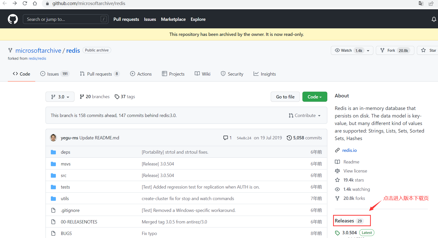This screenshot has height=238, width=438.
Task: Open the Issues tab with 191 issues
Action: point(55,74)
